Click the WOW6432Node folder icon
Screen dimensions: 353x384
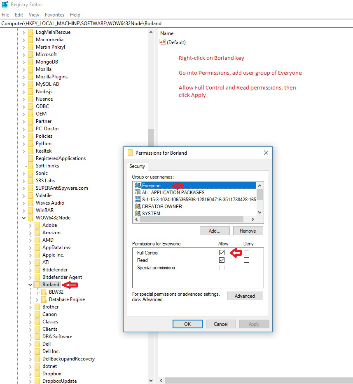[30, 218]
